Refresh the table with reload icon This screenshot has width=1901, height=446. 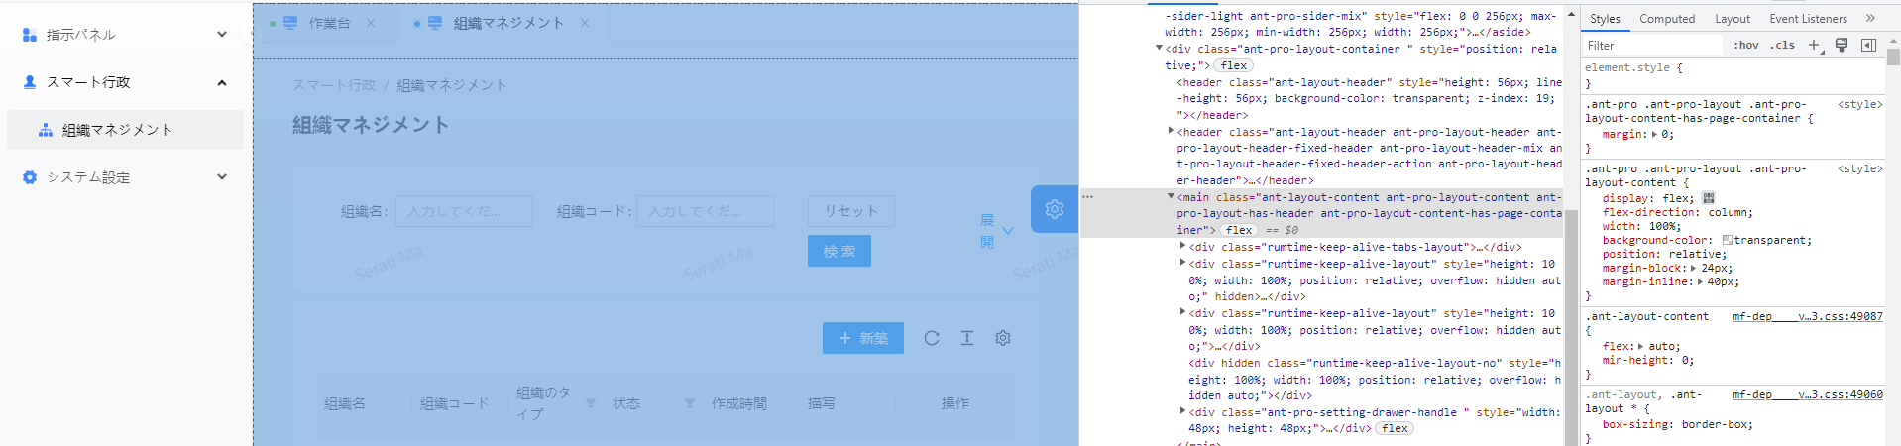pos(932,338)
